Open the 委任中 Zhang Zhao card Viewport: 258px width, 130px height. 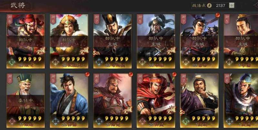[x=26, y=100]
